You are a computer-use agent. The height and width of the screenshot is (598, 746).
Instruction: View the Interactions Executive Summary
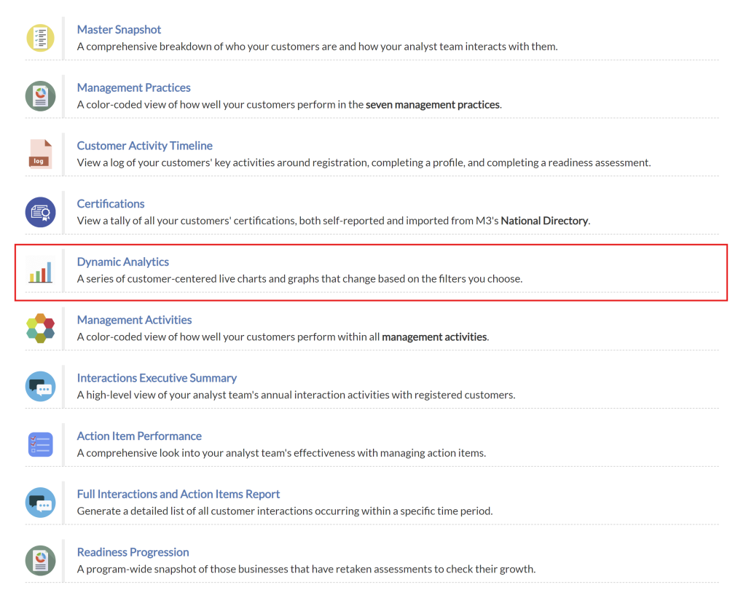(157, 378)
